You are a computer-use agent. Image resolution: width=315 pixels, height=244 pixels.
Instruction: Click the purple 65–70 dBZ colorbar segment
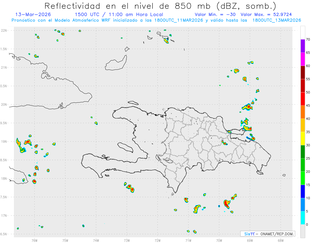click(x=303, y=46)
